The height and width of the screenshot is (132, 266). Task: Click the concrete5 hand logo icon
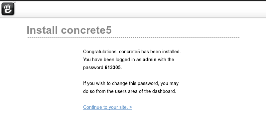(8, 9)
